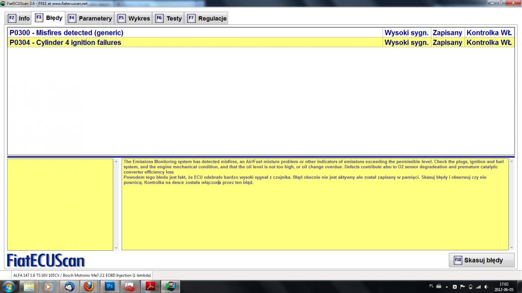This screenshot has width=522, height=293.
Task: Select the P0304 Cylinder 4 ignition failures row
Action: (261, 43)
